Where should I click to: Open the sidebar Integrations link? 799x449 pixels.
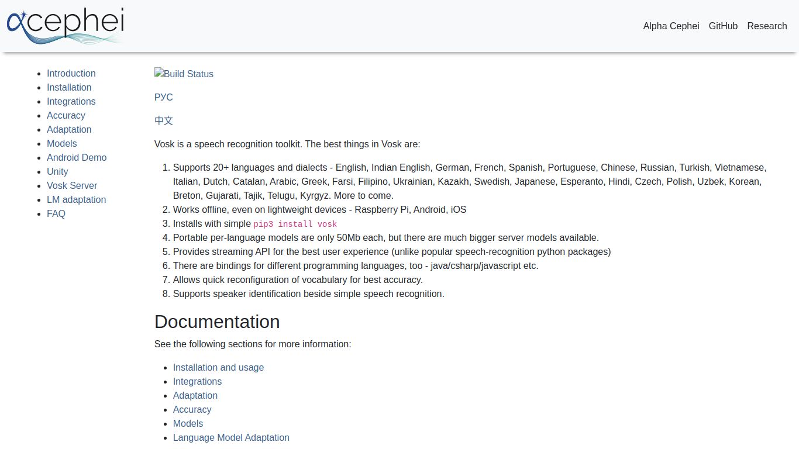coord(71,101)
